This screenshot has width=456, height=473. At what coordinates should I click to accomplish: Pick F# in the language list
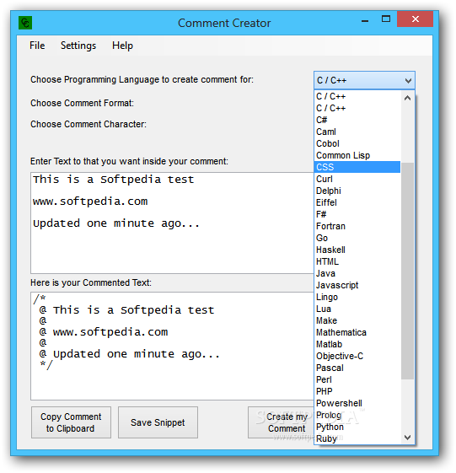[357, 214]
